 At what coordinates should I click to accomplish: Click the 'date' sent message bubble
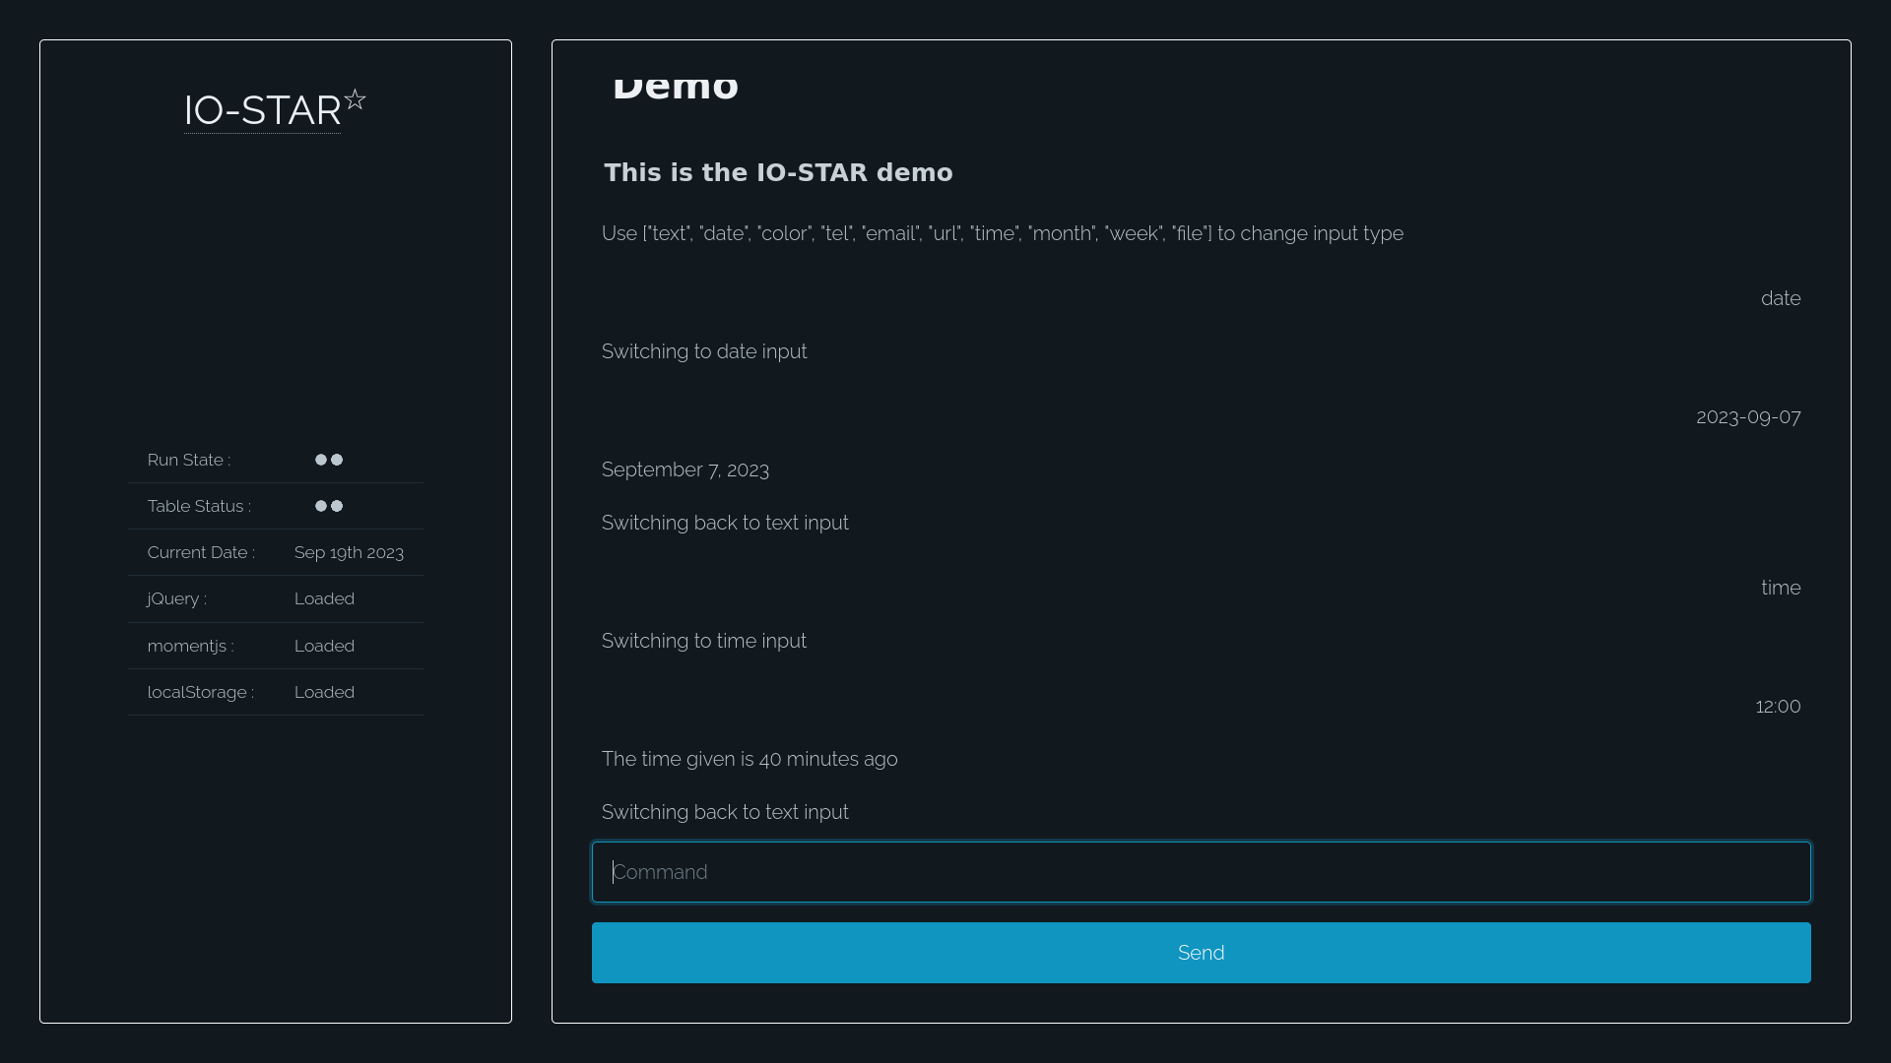(x=1781, y=297)
